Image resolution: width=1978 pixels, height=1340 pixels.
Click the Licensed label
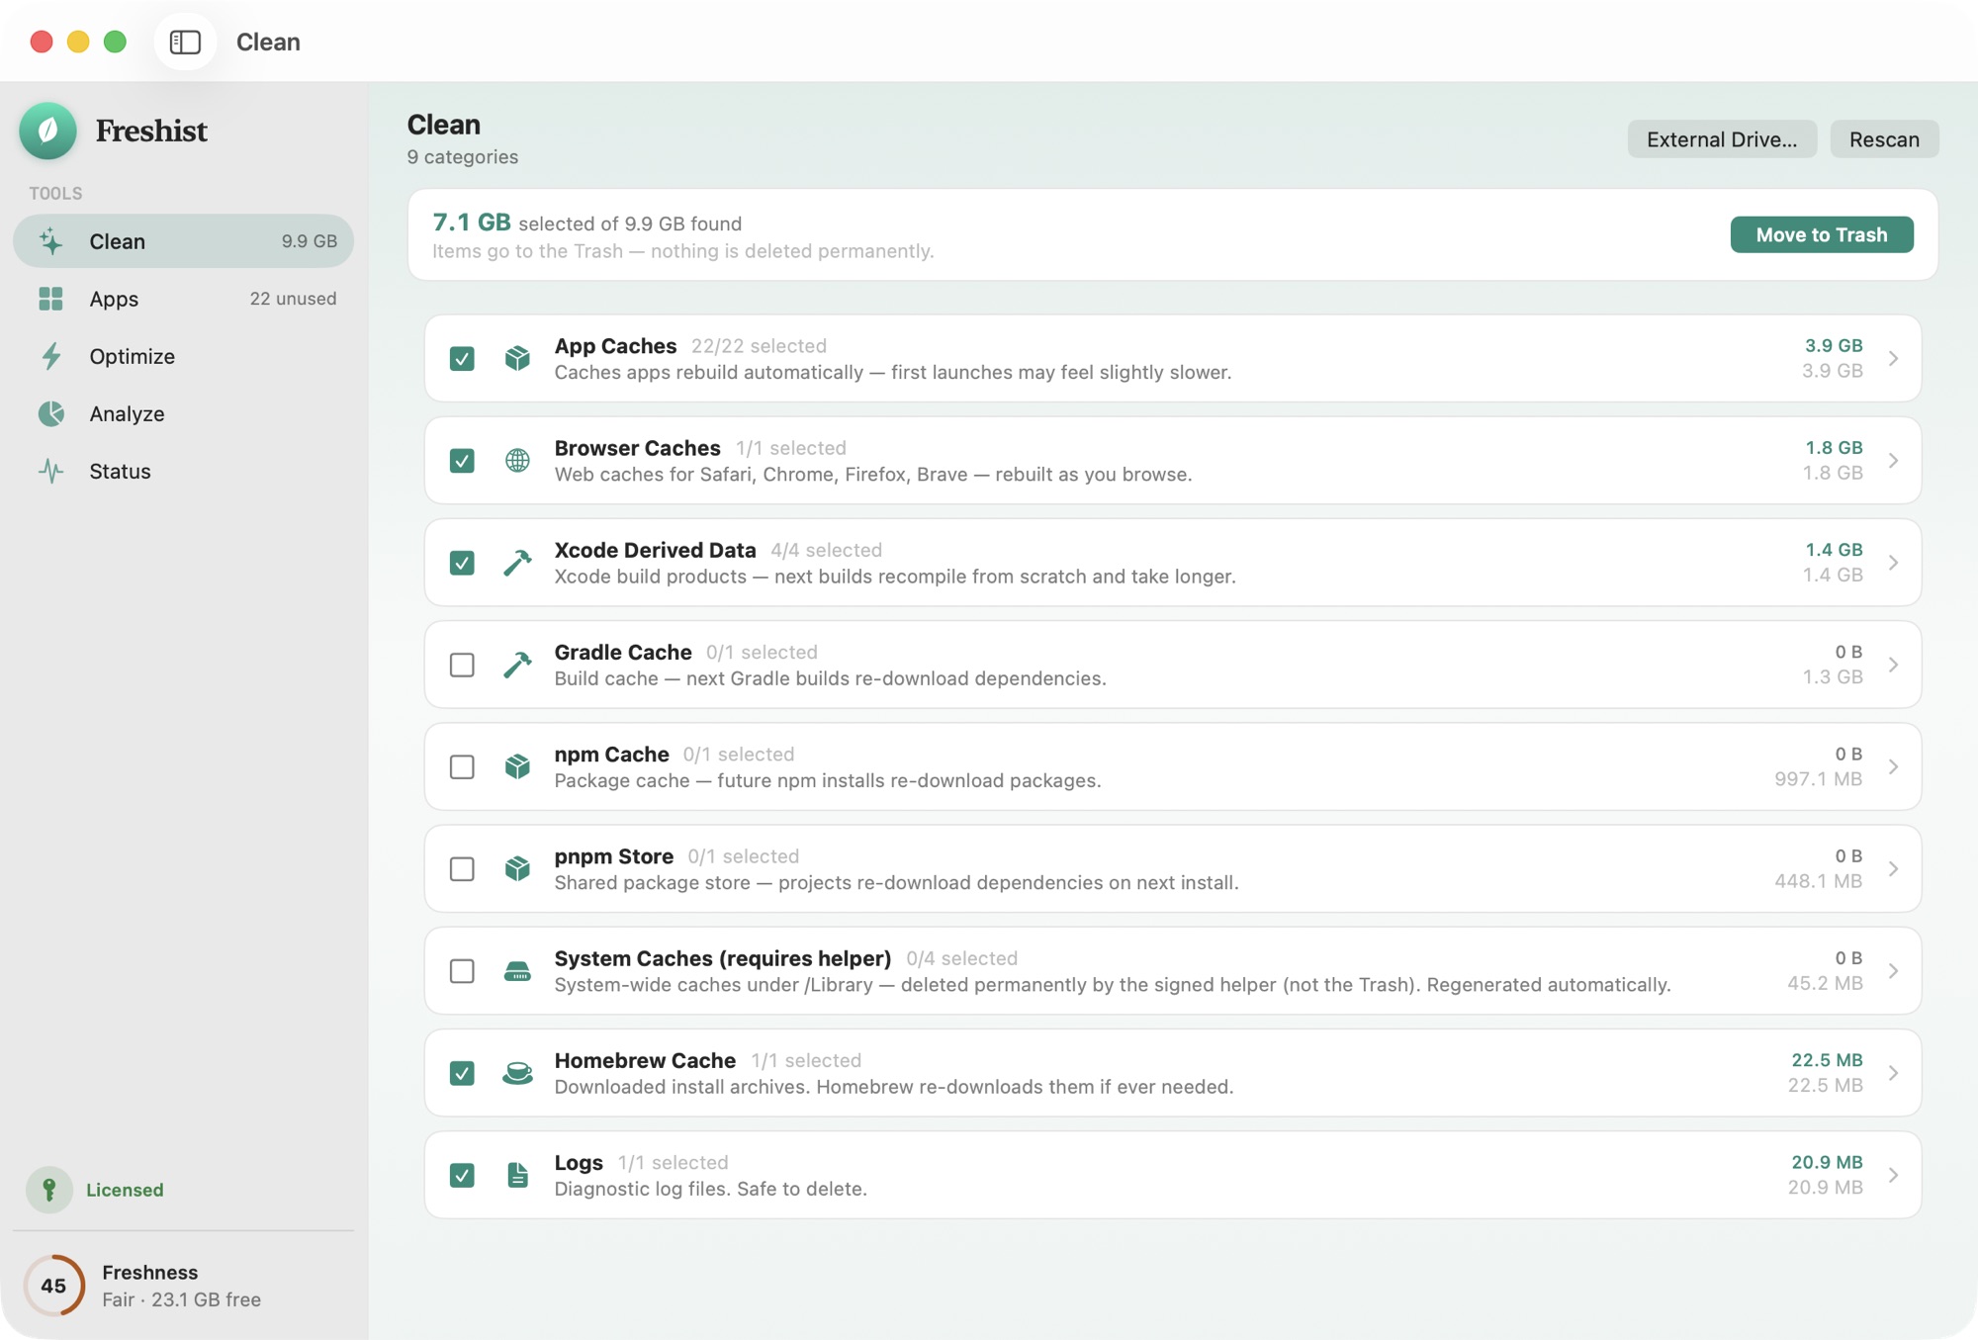click(x=125, y=1190)
